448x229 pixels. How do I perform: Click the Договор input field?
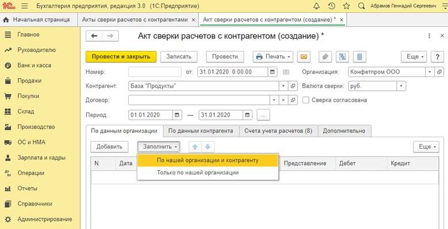(199, 100)
